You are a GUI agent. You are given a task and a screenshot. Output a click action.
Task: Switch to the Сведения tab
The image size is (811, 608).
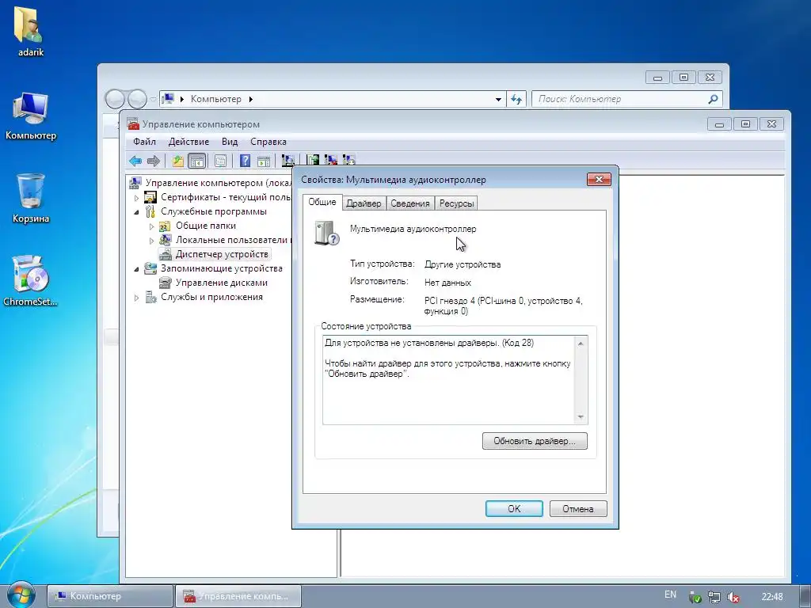click(410, 203)
